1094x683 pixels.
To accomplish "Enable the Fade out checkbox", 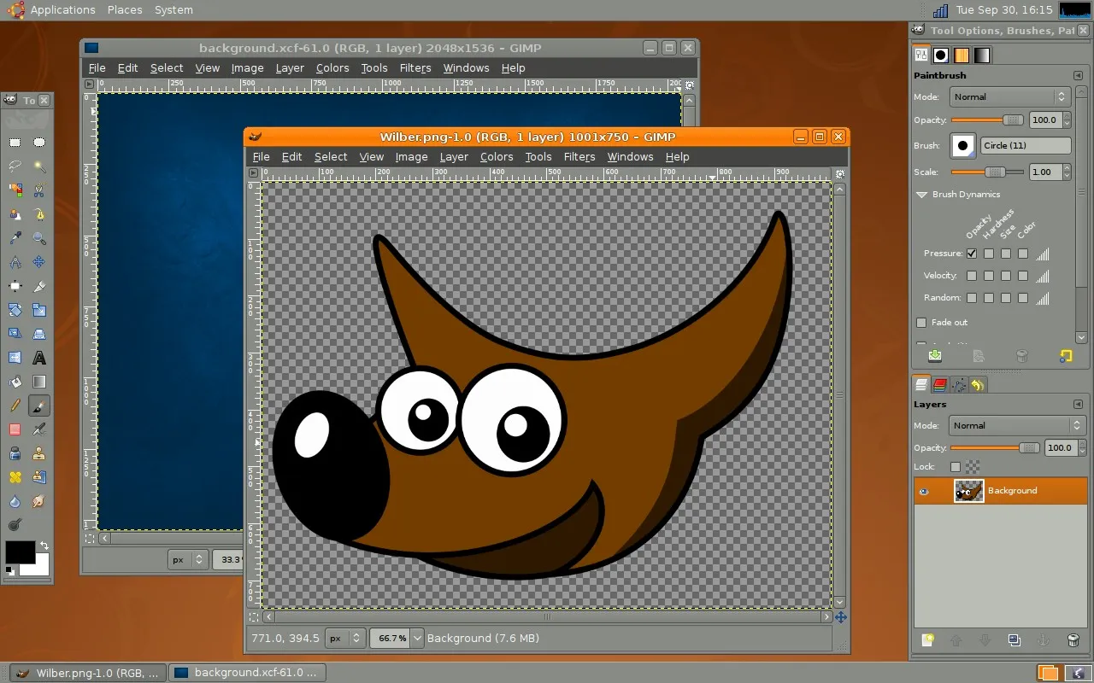I will click(x=921, y=323).
